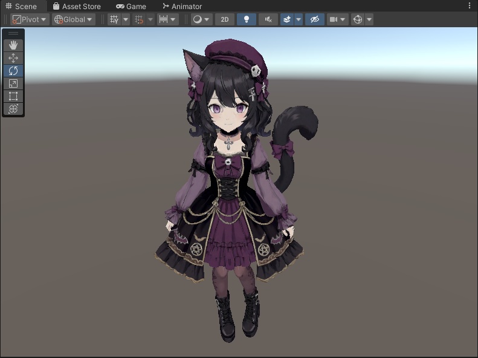
Task: Select the Rect transform tool
Action: coord(13,96)
